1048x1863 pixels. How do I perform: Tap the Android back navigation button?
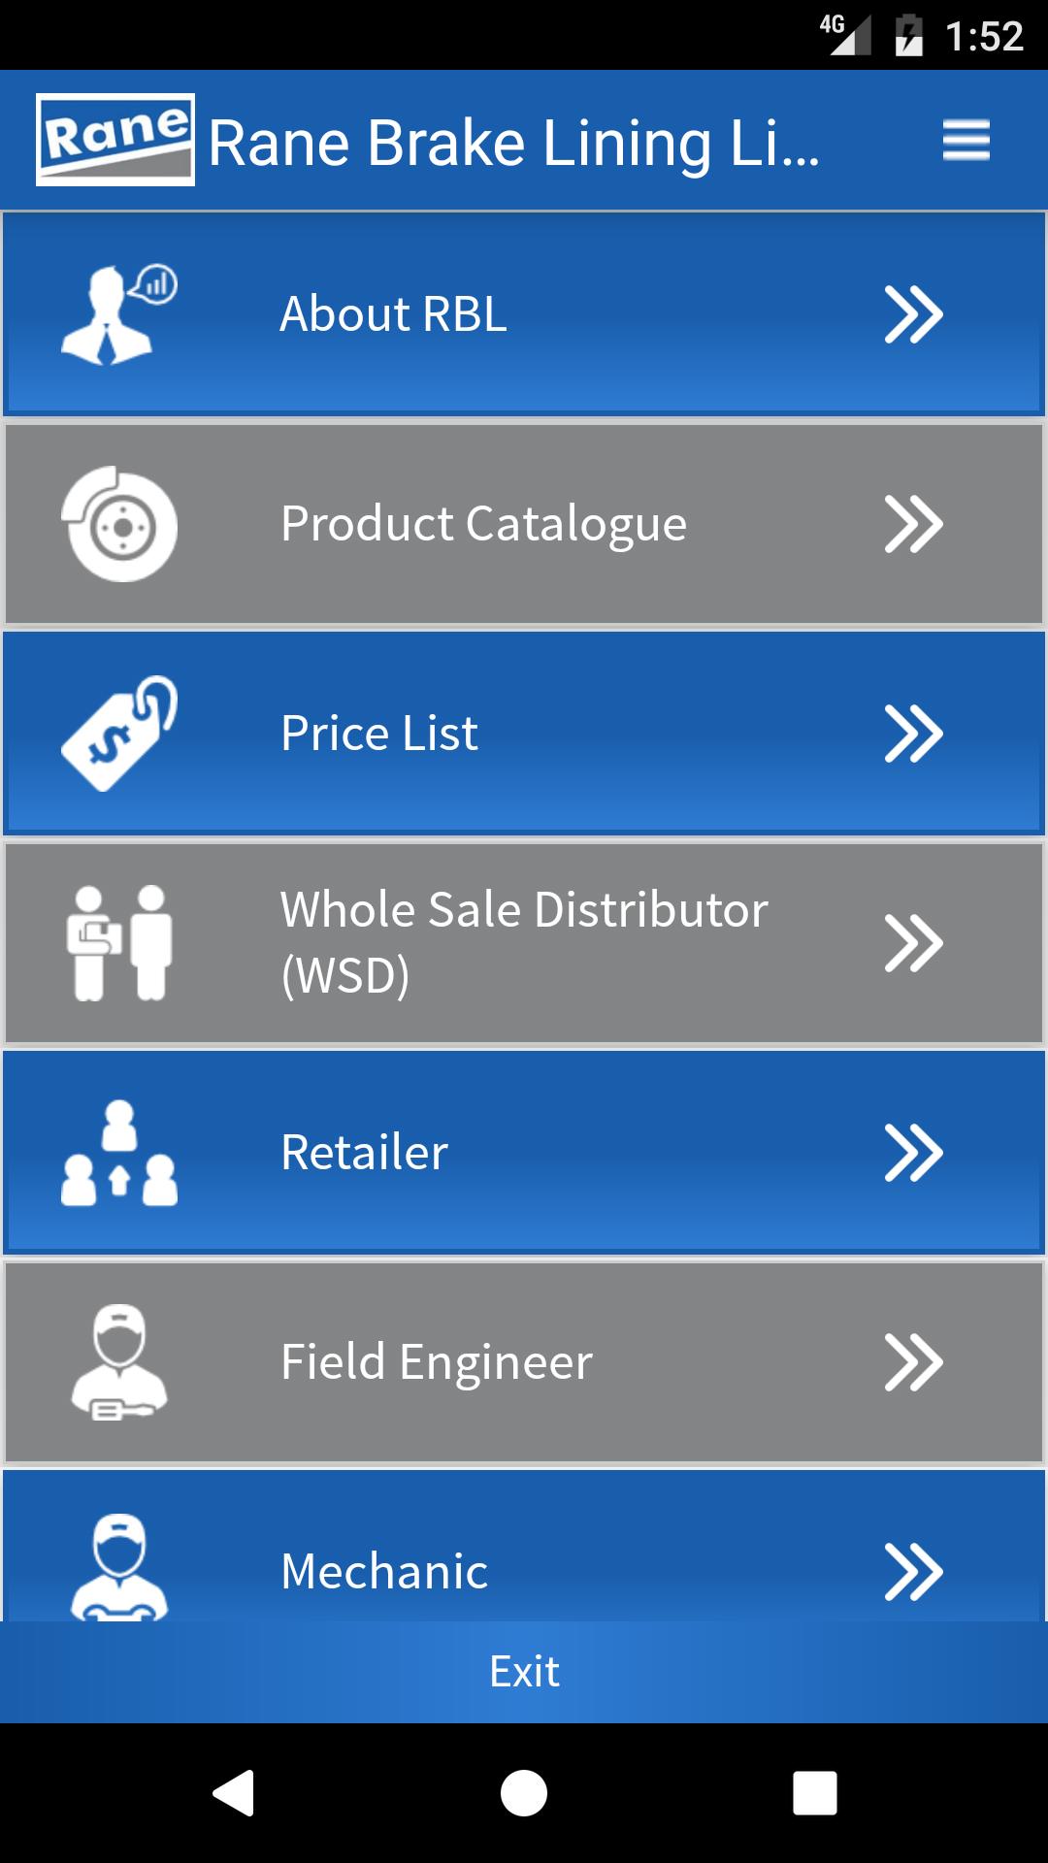click(x=233, y=1792)
